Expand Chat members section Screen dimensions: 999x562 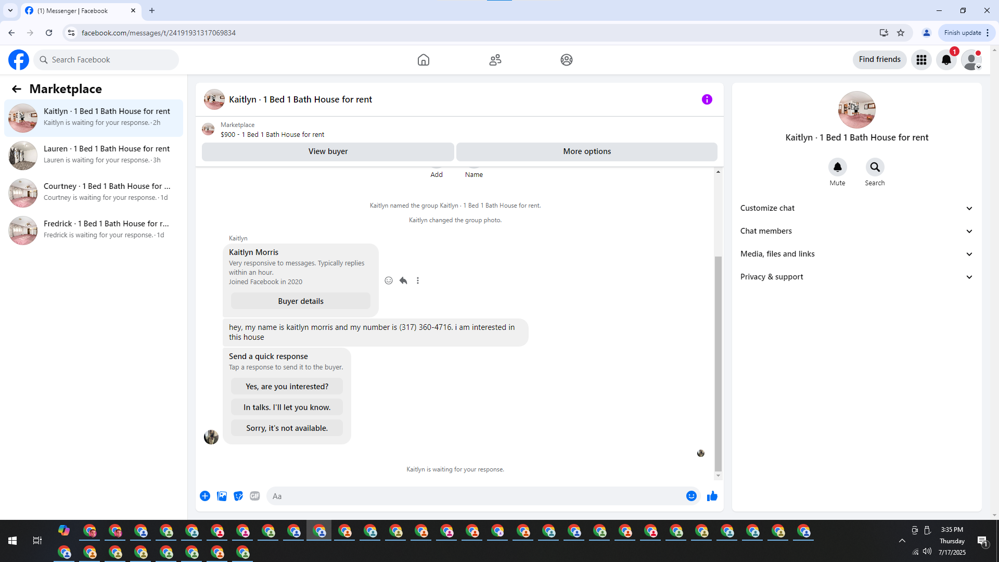click(856, 231)
